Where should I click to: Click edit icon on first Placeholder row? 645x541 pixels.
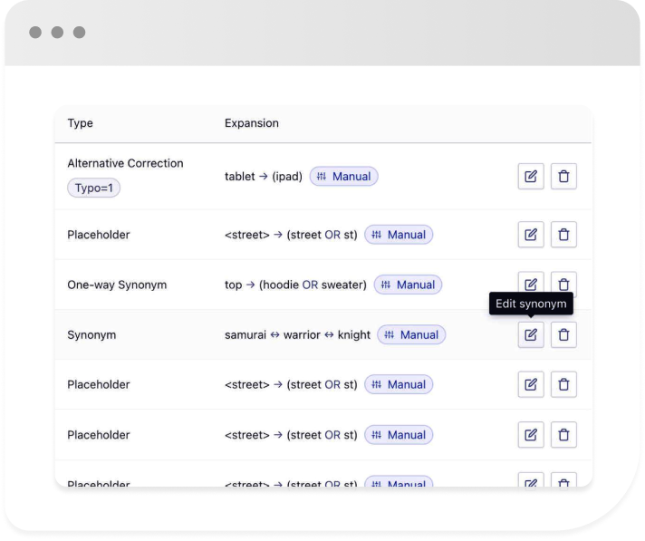(x=531, y=235)
